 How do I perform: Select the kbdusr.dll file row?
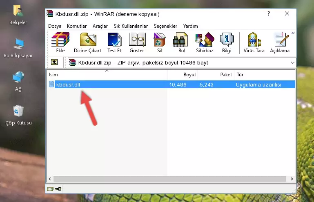point(171,84)
